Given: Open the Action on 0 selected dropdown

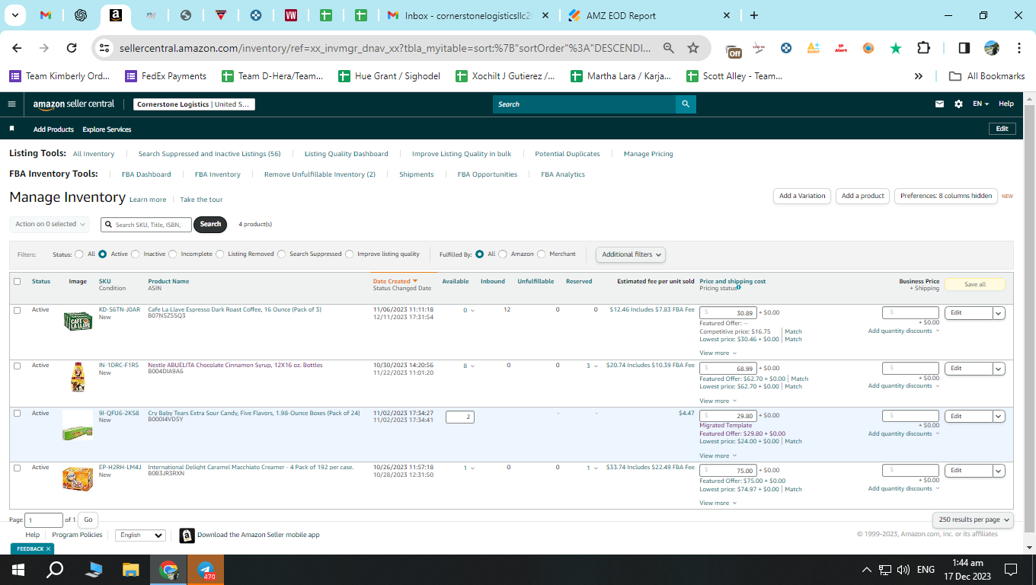Looking at the screenshot, I should (x=50, y=224).
